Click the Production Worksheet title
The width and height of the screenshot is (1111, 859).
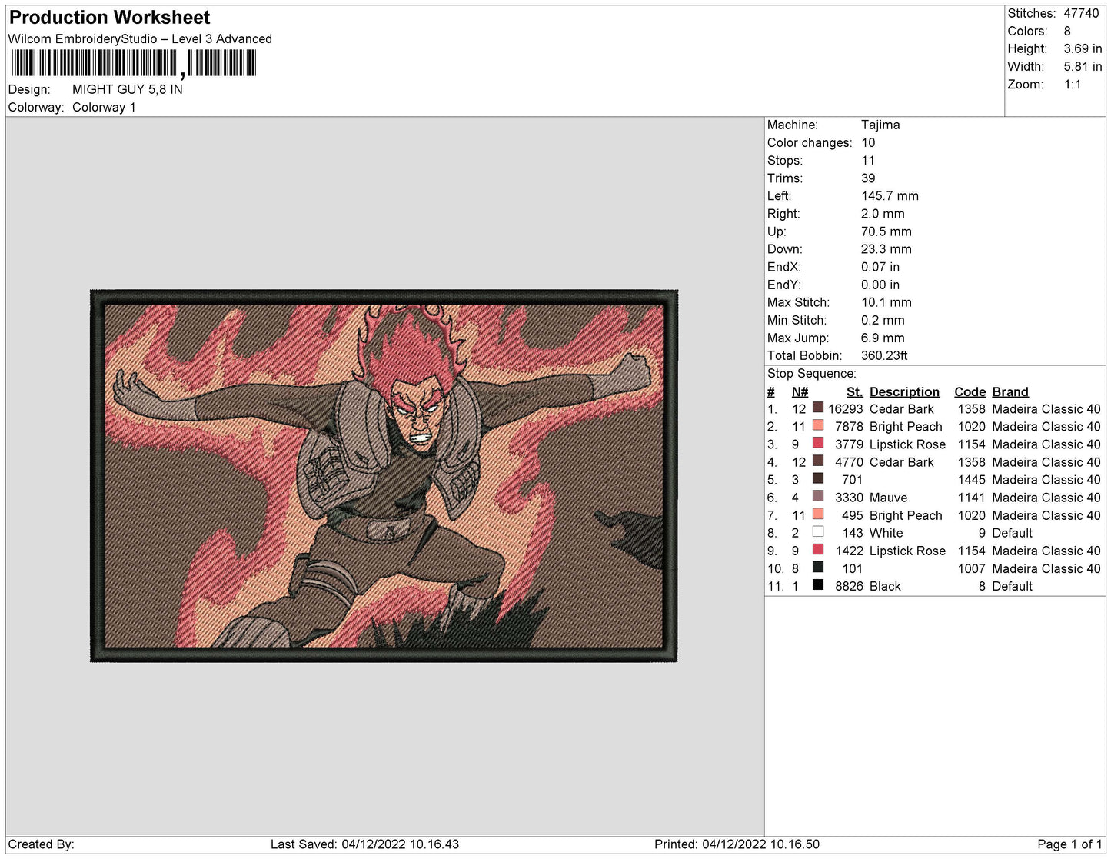tap(110, 17)
